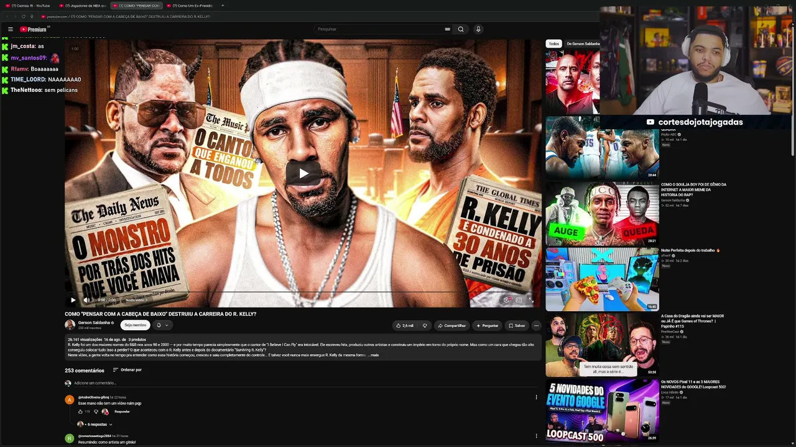This screenshot has width=796, height=447.
Task: Go back in the browser
Action: click(7, 17)
